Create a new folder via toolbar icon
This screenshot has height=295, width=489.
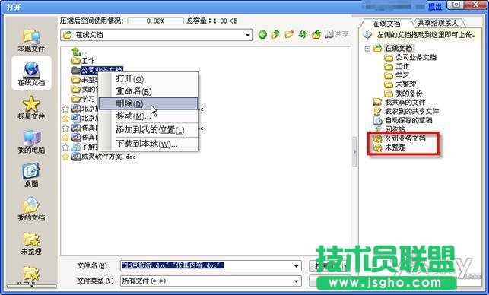click(289, 35)
